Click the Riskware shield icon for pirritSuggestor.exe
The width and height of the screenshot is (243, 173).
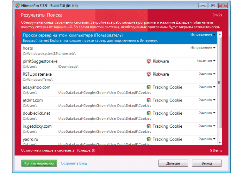pyautogui.click(x=149, y=61)
